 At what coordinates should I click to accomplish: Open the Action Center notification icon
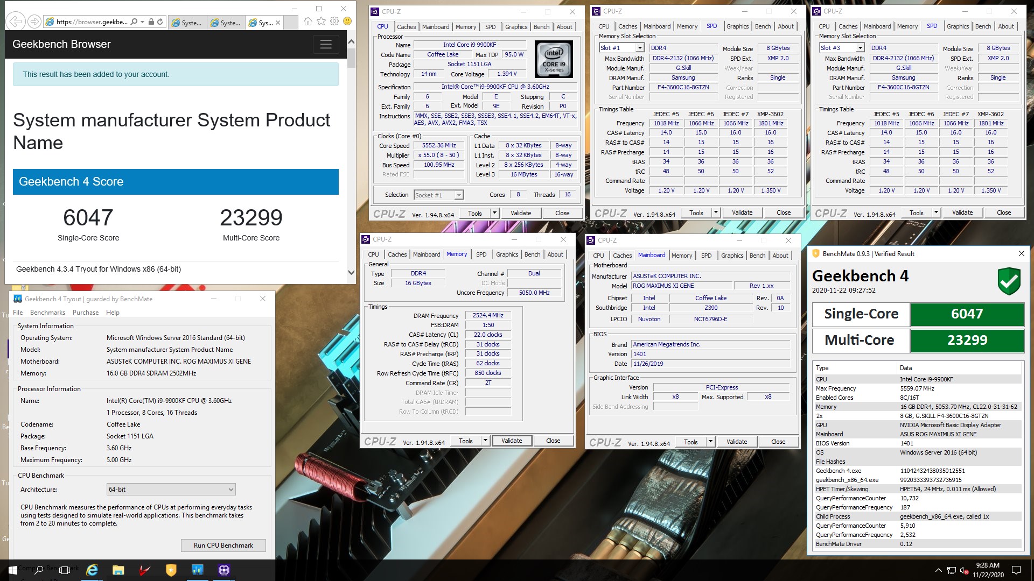[x=1016, y=570]
